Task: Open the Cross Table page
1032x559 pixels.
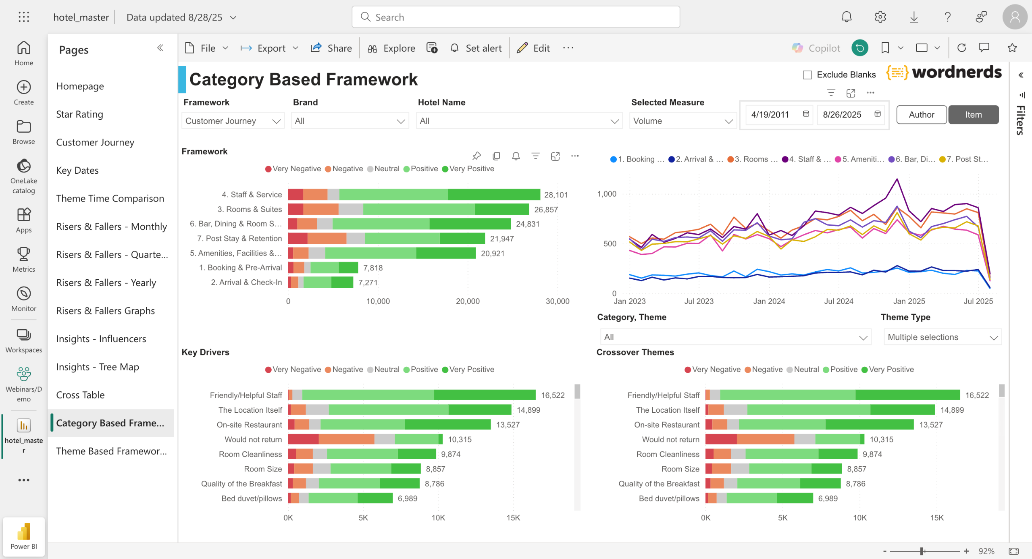Action: click(80, 395)
